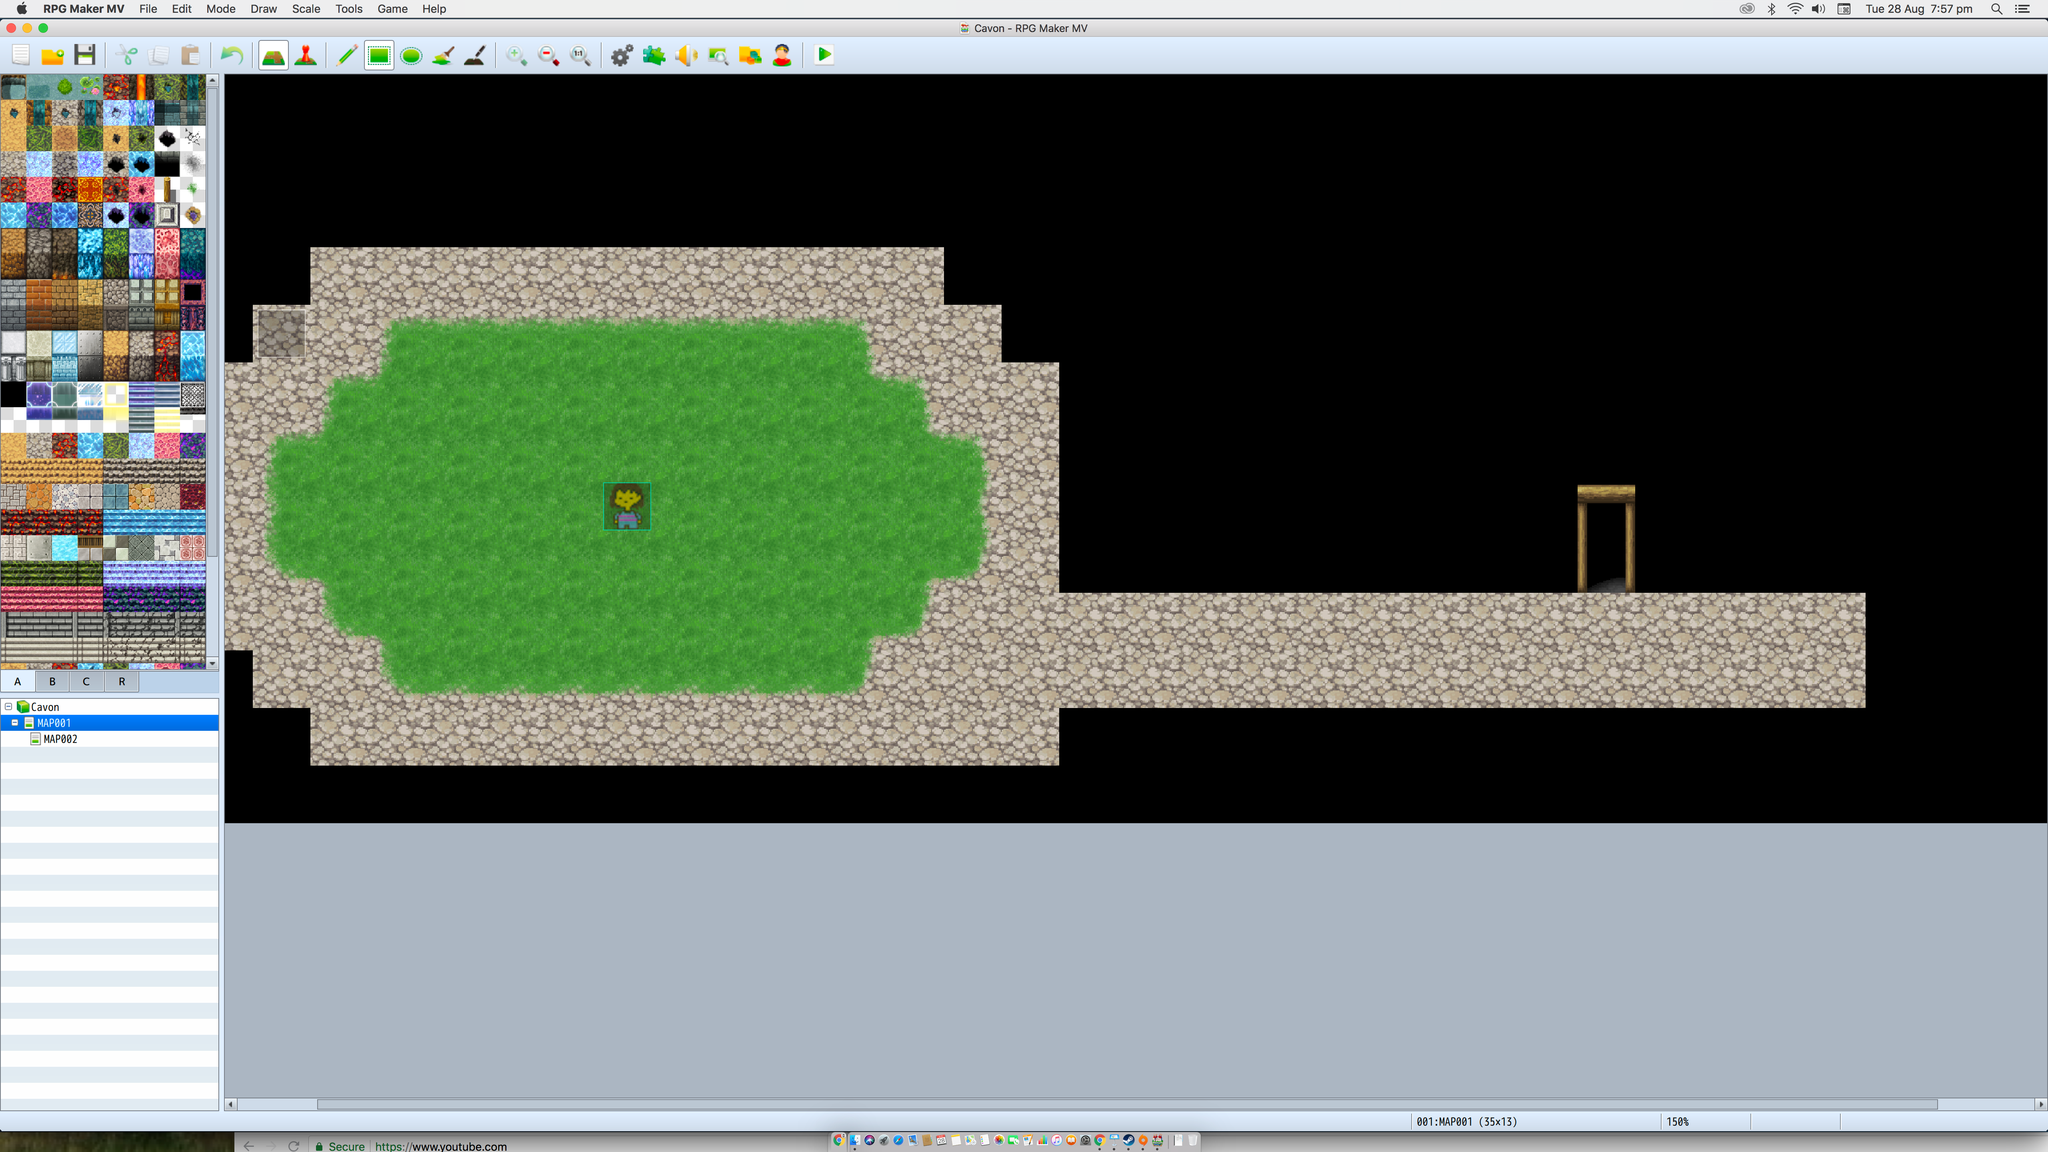Viewport: 2048px width, 1152px height.
Task: Select the Flood Fill tool
Action: [443, 55]
